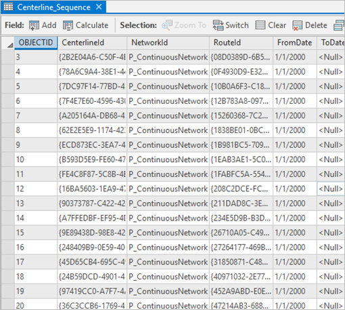Click the table icon on Centerline_Sequence tab
Image resolution: width=345 pixels, height=310 pixels.
pyautogui.click(x=8, y=7)
